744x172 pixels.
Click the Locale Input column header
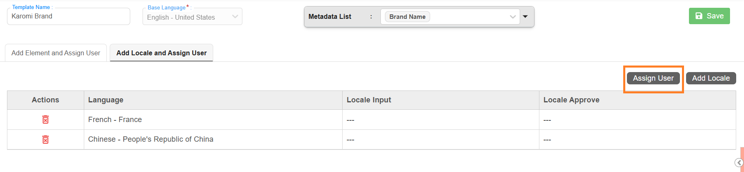(369, 100)
